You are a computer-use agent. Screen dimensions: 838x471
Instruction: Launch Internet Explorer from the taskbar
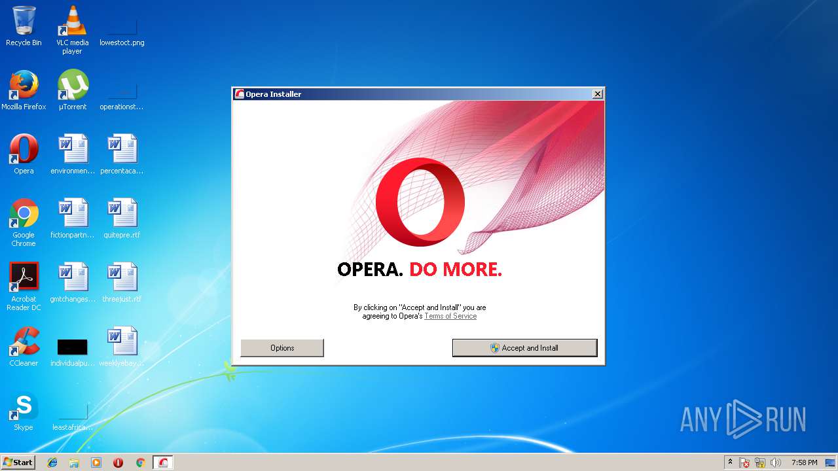point(52,462)
